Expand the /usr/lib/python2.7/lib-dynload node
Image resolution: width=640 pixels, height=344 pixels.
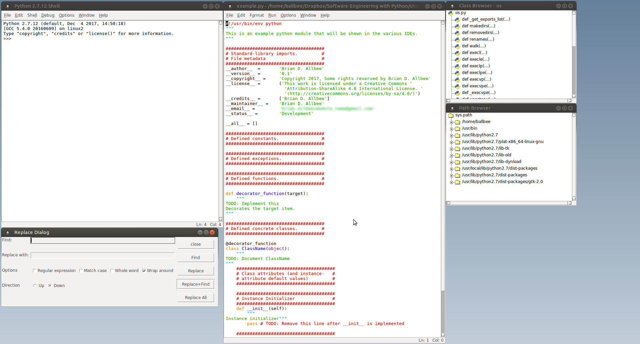(451, 162)
